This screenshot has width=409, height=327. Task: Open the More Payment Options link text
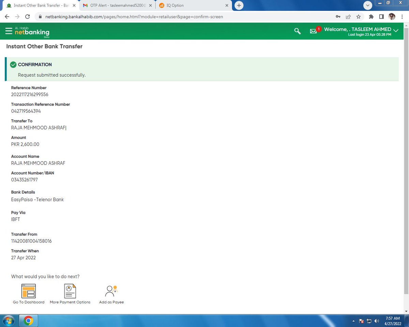pos(70,302)
